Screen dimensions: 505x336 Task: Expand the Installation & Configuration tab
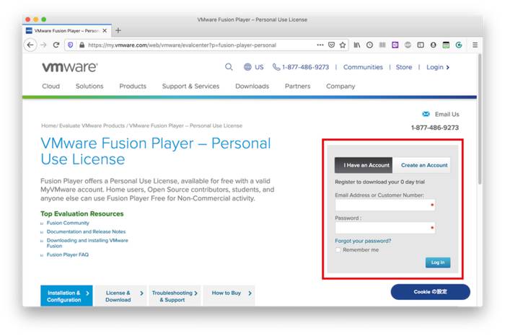pos(66,296)
